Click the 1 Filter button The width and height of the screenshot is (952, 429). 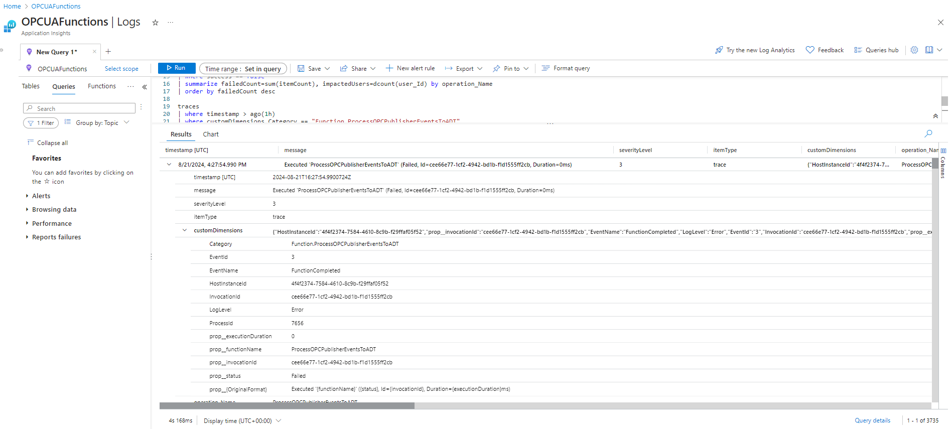pos(41,123)
